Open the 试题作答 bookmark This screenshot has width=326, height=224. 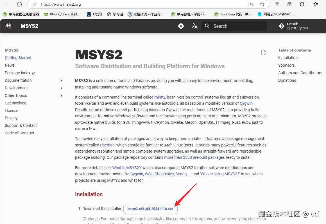(x=145, y=14)
